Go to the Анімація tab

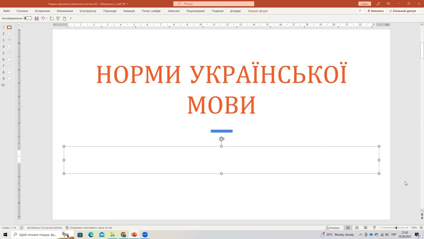click(x=129, y=11)
